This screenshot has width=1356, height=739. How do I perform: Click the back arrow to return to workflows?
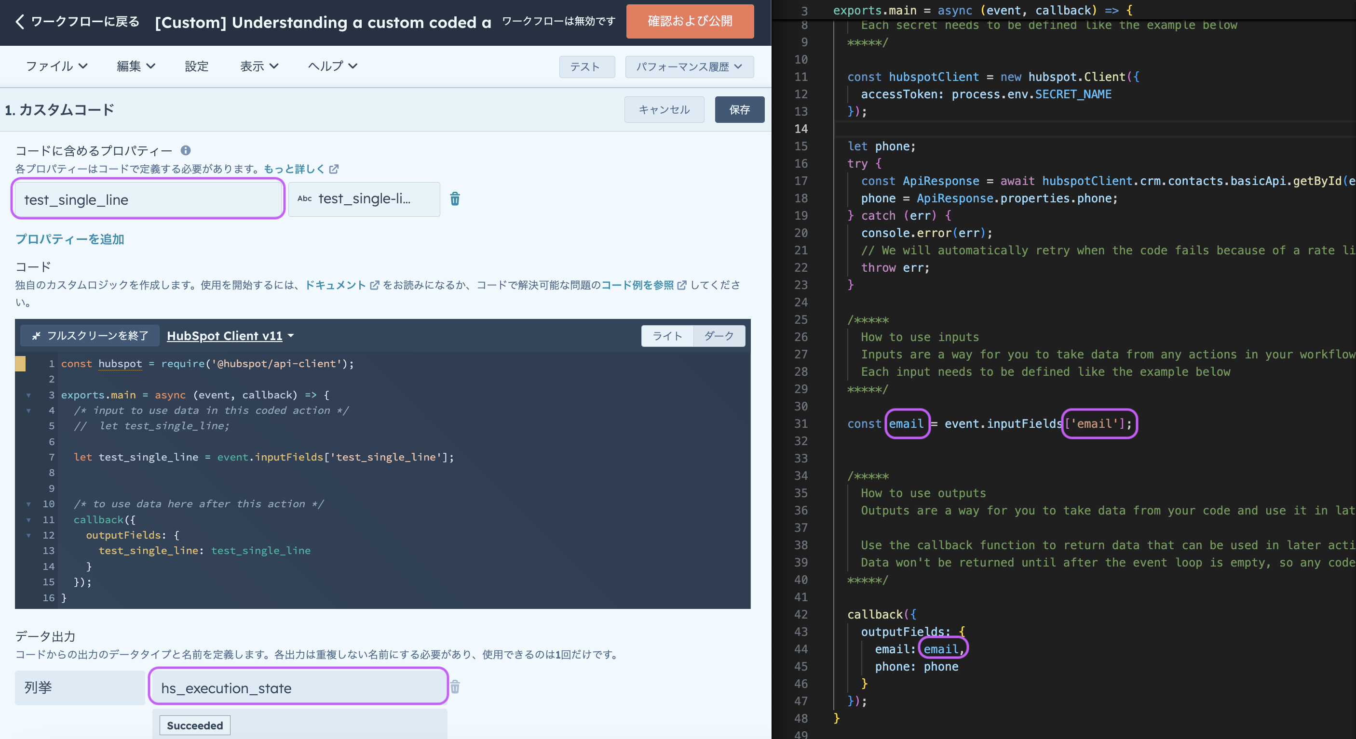tap(20, 22)
